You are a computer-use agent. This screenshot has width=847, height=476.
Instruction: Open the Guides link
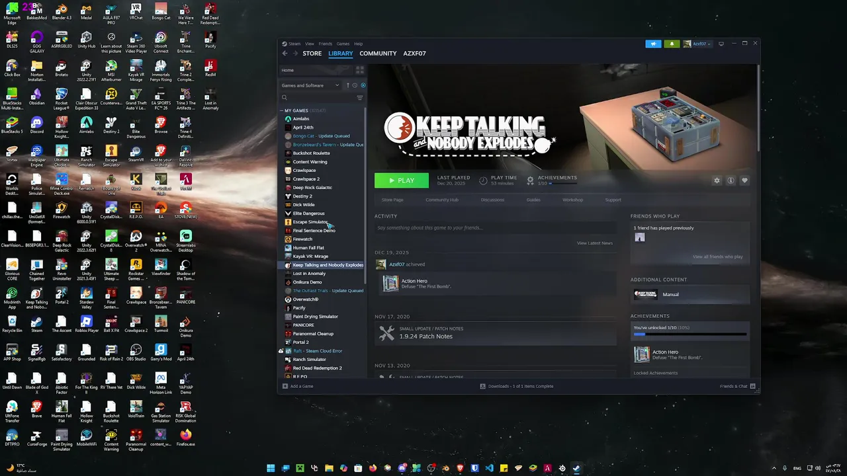click(533, 200)
